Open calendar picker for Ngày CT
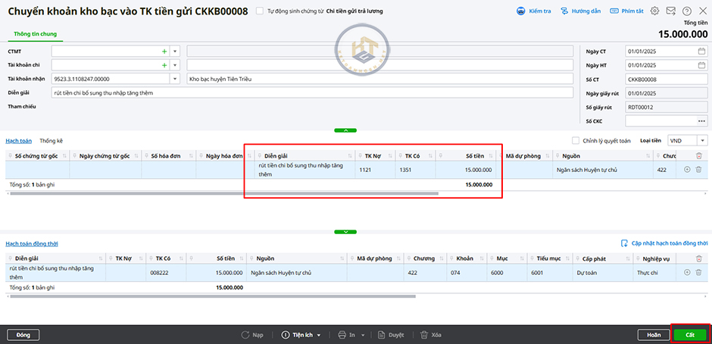 pos(701,51)
